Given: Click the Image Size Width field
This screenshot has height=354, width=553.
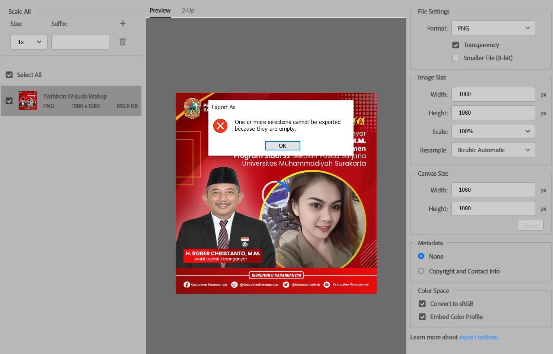Looking at the screenshot, I should point(493,94).
